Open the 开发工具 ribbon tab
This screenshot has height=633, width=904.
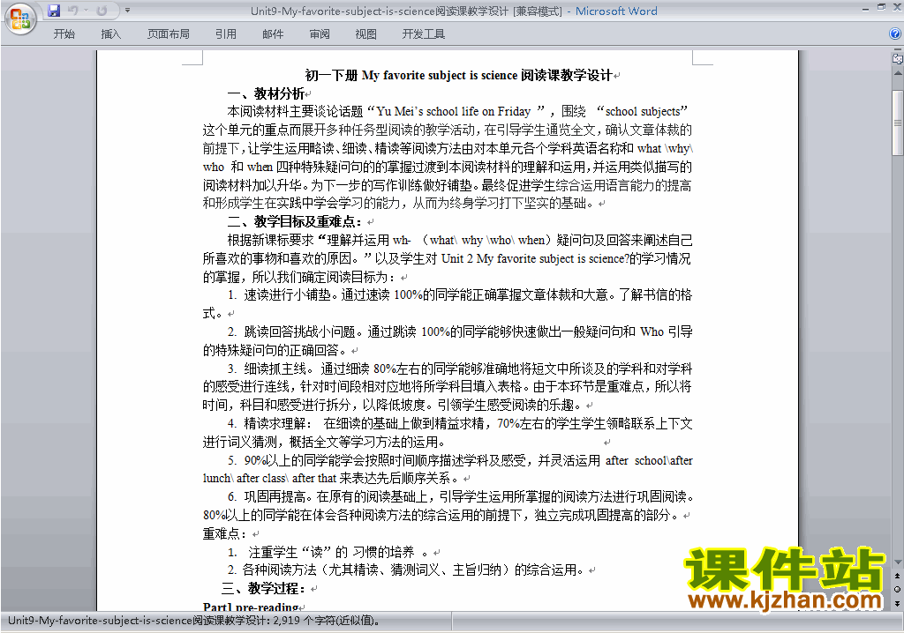click(423, 34)
